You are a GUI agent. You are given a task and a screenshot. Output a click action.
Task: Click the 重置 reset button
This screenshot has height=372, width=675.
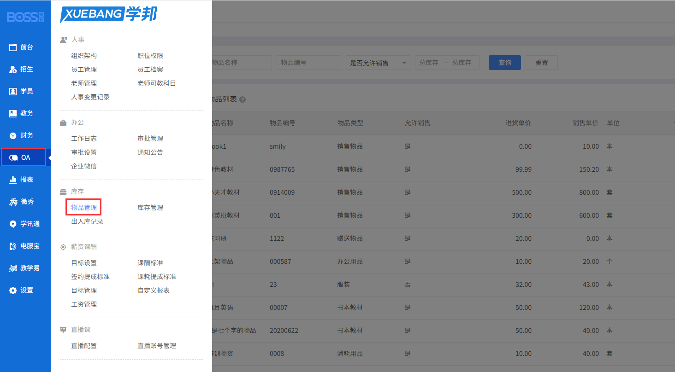tap(541, 63)
